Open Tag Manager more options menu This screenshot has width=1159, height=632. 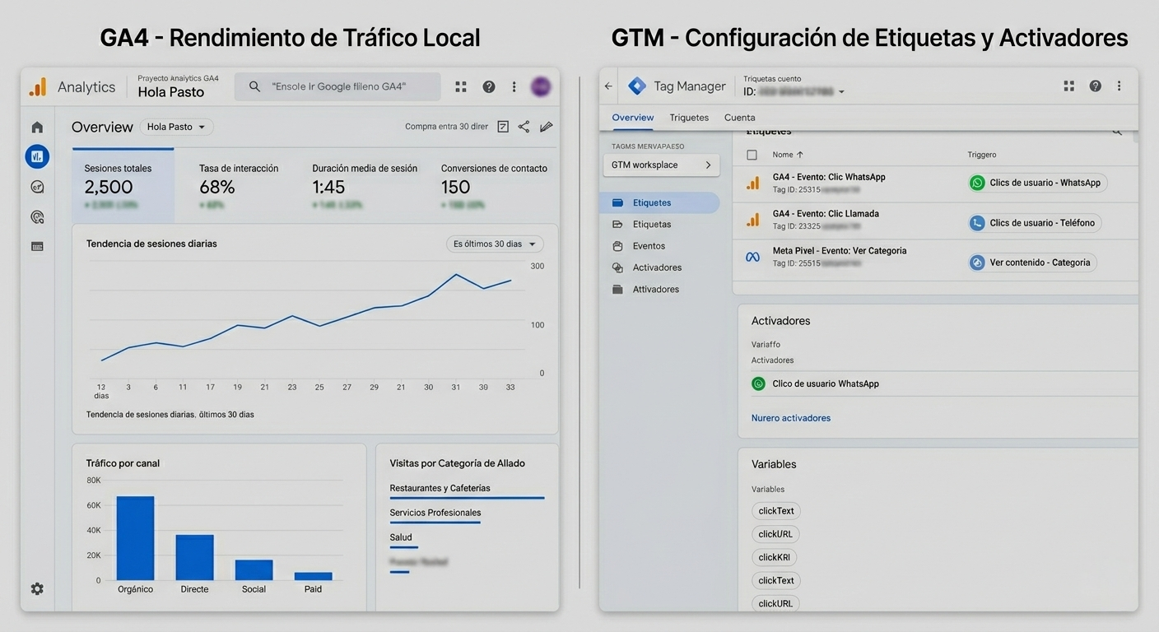pyautogui.click(x=1119, y=86)
